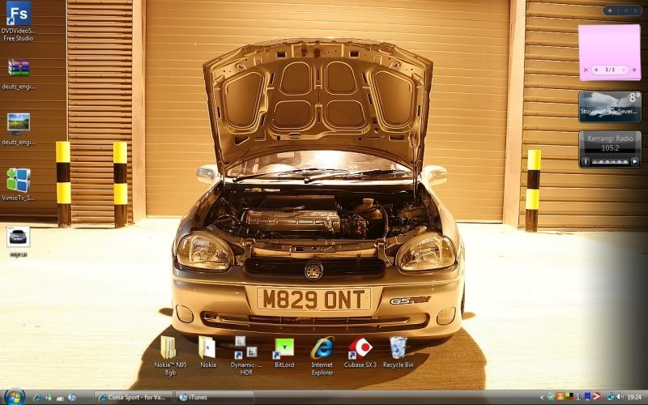Delete the current sticky note
648x405 pixels.
[586, 70]
